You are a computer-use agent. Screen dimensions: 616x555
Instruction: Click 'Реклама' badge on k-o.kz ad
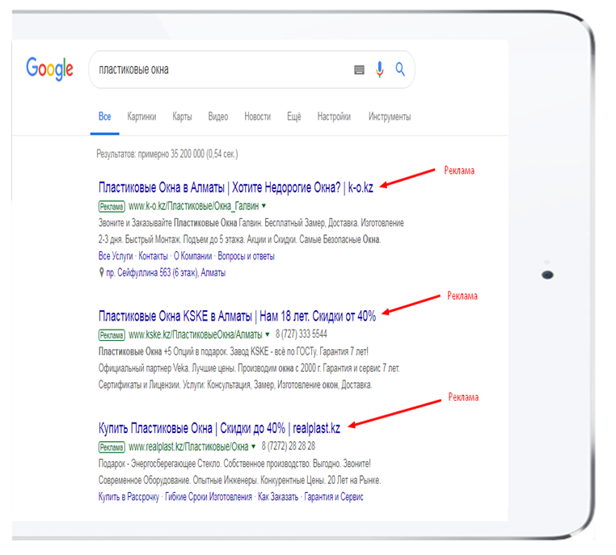click(x=112, y=206)
